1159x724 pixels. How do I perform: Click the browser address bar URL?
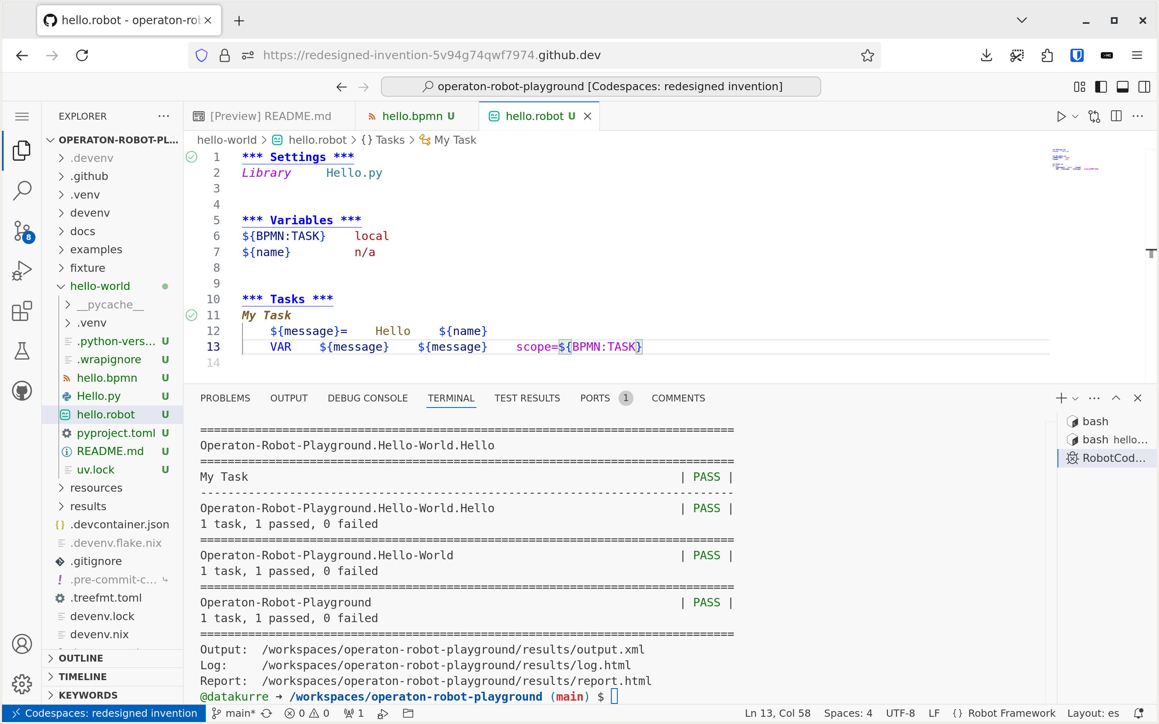tap(432, 56)
